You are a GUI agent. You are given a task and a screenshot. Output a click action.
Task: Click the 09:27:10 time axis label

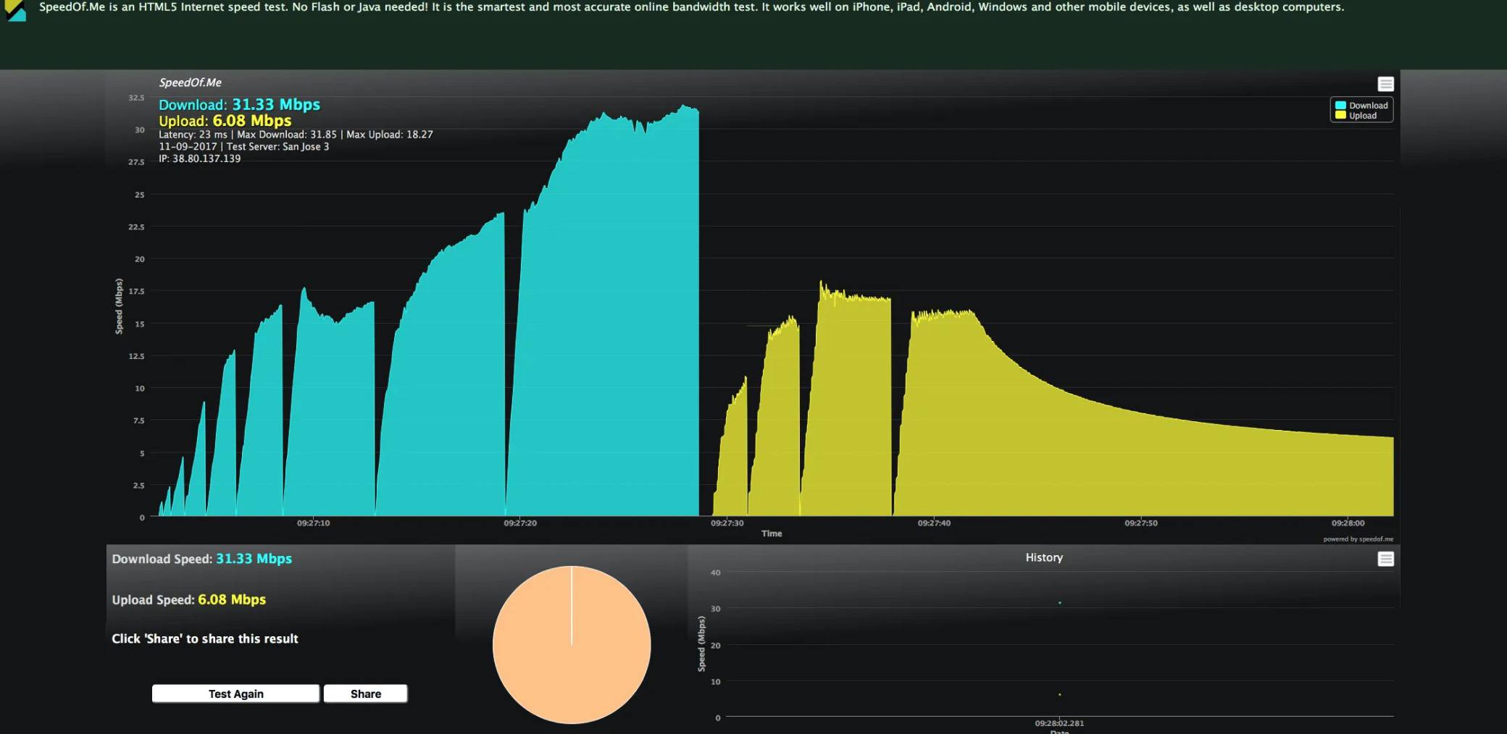pyautogui.click(x=313, y=523)
